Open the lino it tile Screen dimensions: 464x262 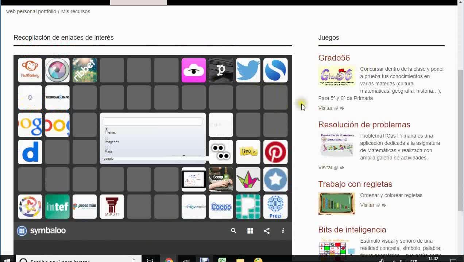(x=248, y=152)
